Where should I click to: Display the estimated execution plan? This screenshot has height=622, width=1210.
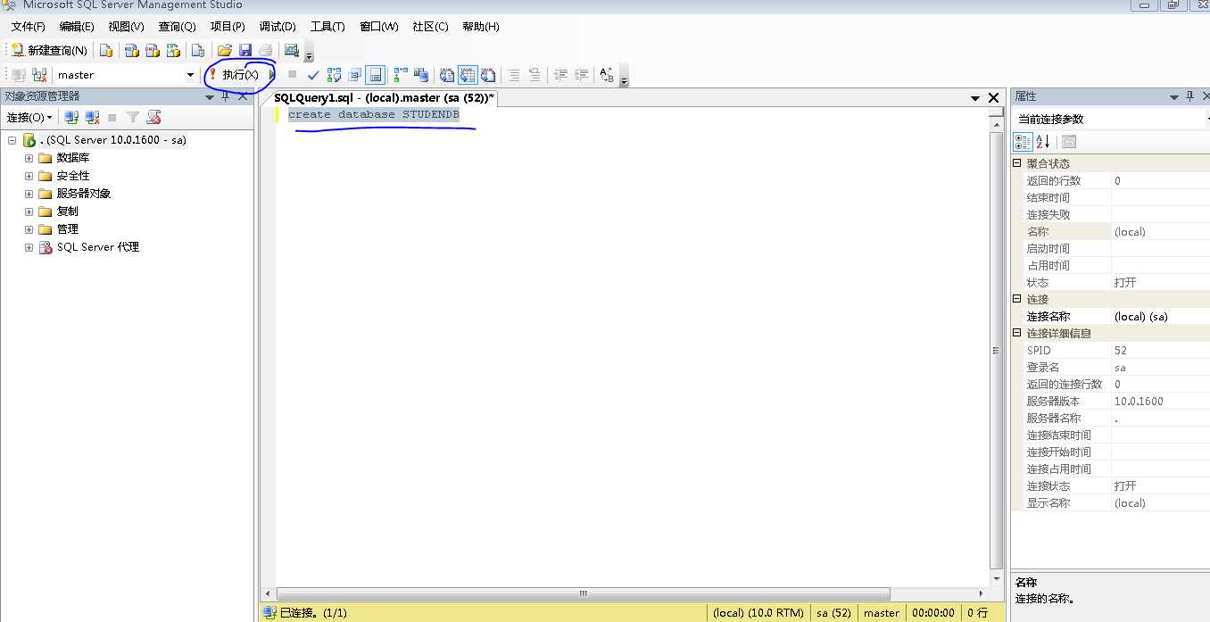[x=334, y=75]
